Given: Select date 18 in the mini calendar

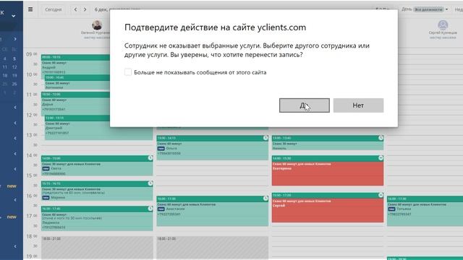Looking at the screenshot, I should click(5, 75).
